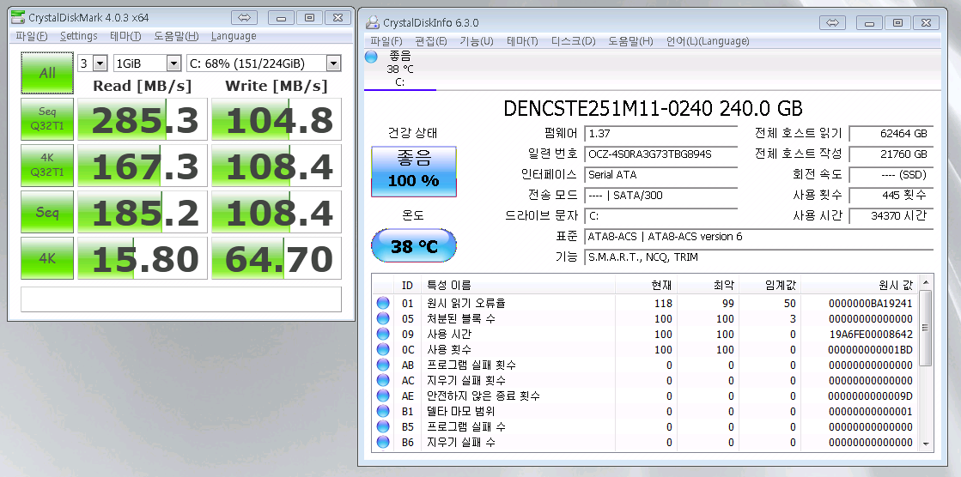The image size is (961, 477).
Task: Start the 4K Q32T1 benchmark
Action: pos(47,166)
